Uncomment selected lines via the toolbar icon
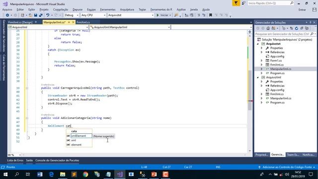The height and width of the screenshot is (179, 318). 204,15
